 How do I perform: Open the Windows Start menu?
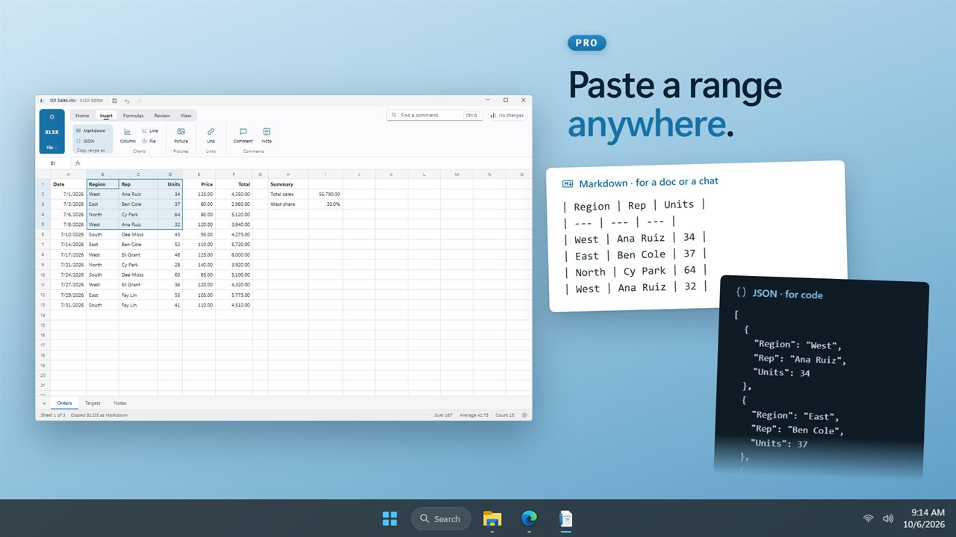(390, 518)
